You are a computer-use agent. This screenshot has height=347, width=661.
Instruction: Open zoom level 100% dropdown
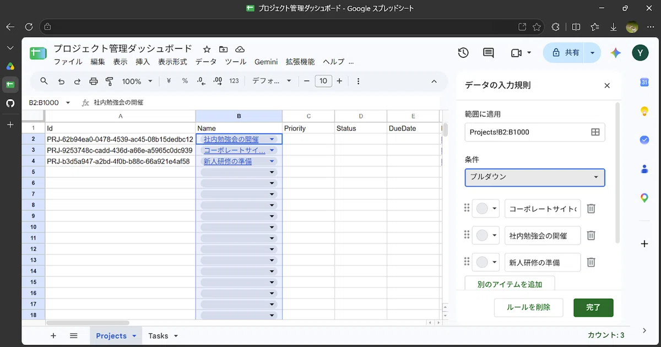137,81
